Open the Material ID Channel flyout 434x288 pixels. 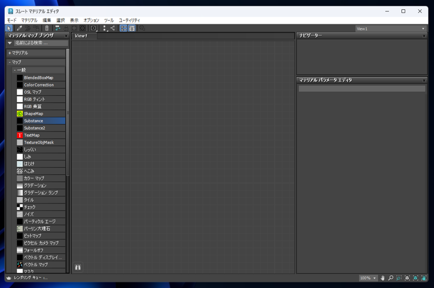click(x=93, y=28)
